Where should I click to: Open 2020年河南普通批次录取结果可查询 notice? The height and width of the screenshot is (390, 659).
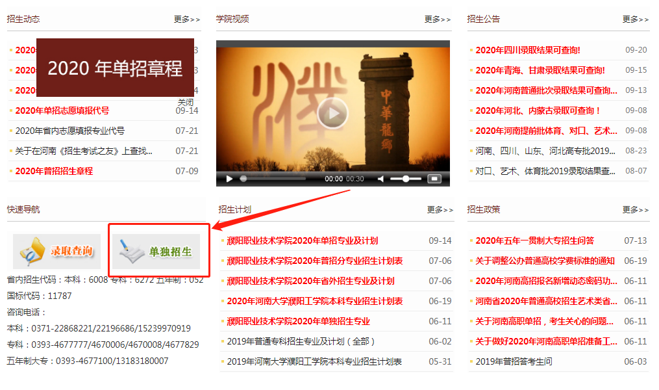click(x=547, y=90)
